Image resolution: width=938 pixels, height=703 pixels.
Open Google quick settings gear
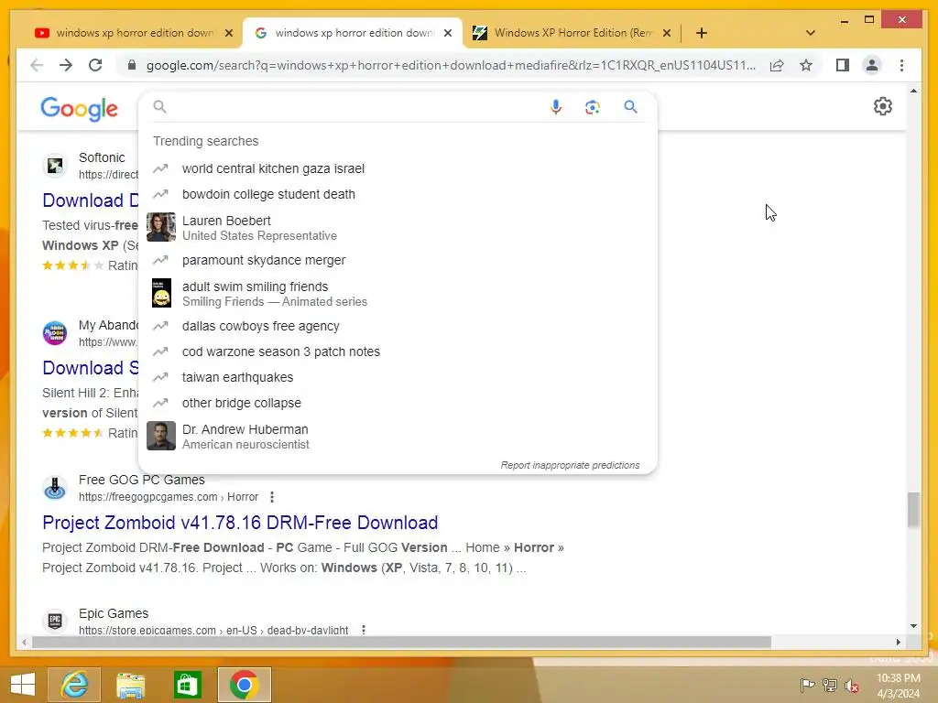(882, 106)
